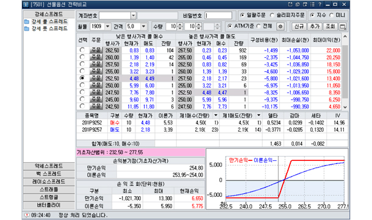Open the 강세스프레드 strategy group

49,14
